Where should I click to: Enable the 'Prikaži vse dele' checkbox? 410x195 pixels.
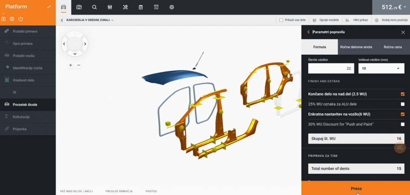(x=281, y=20)
